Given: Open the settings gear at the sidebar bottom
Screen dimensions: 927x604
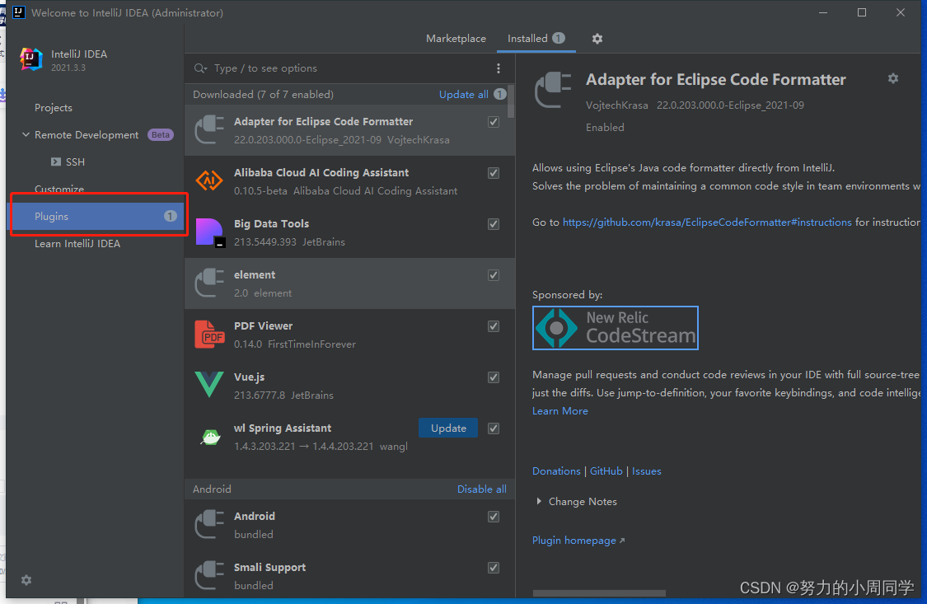Looking at the screenshot, I should click(26, 580).
